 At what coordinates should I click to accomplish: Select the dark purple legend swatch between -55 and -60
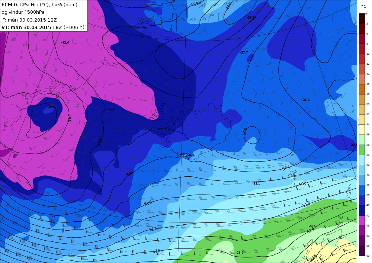pos(362,251)
